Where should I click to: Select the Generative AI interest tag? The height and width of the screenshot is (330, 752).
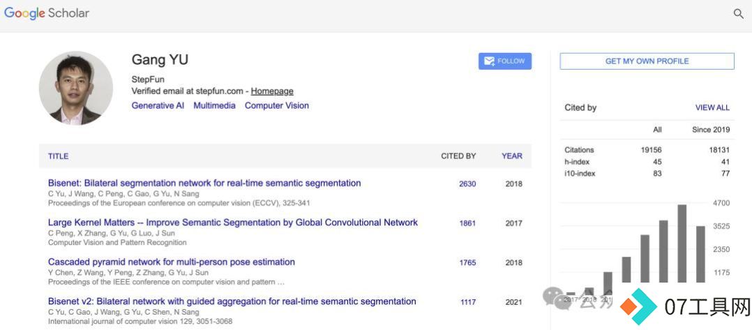[158, 105]
